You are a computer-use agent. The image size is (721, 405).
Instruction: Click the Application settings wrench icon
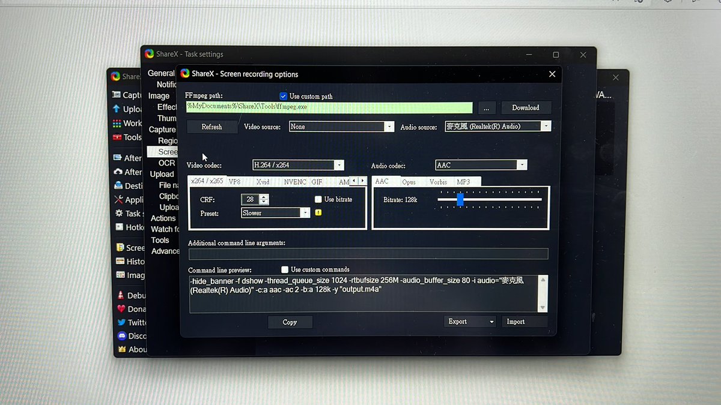(x=118, y=200)
